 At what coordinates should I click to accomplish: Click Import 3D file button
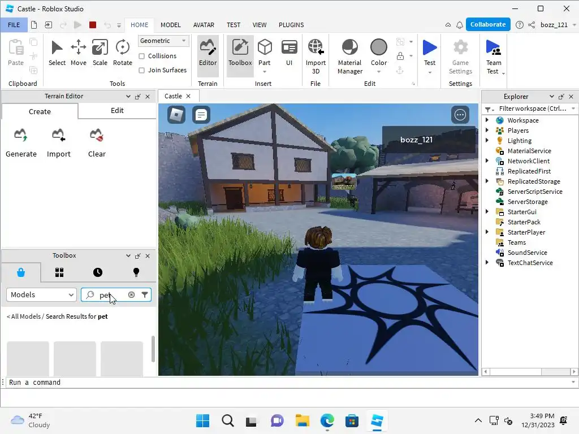click(316, 56)
